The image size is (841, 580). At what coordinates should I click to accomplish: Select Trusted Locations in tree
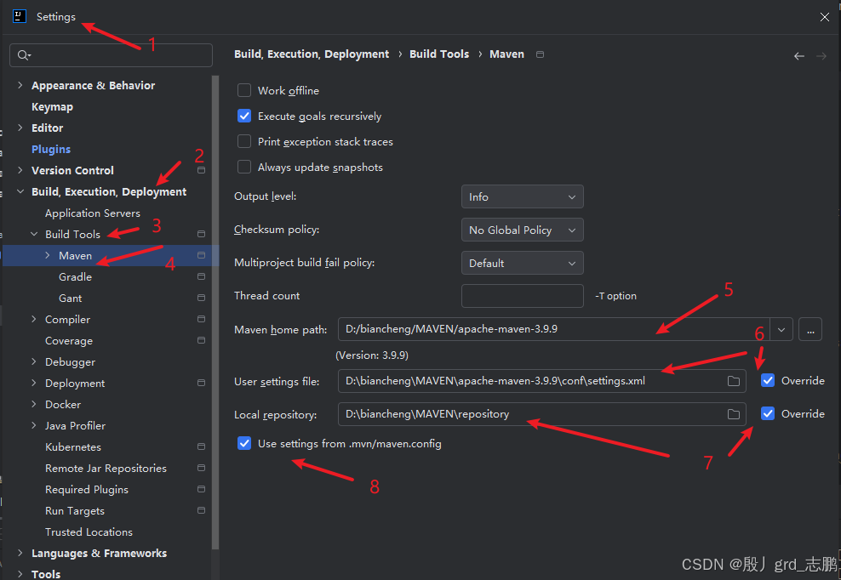[89, 532]
